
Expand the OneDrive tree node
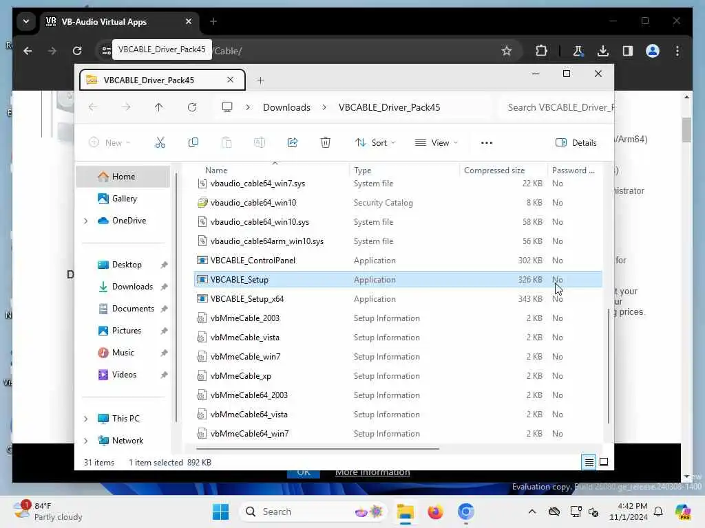86,221
